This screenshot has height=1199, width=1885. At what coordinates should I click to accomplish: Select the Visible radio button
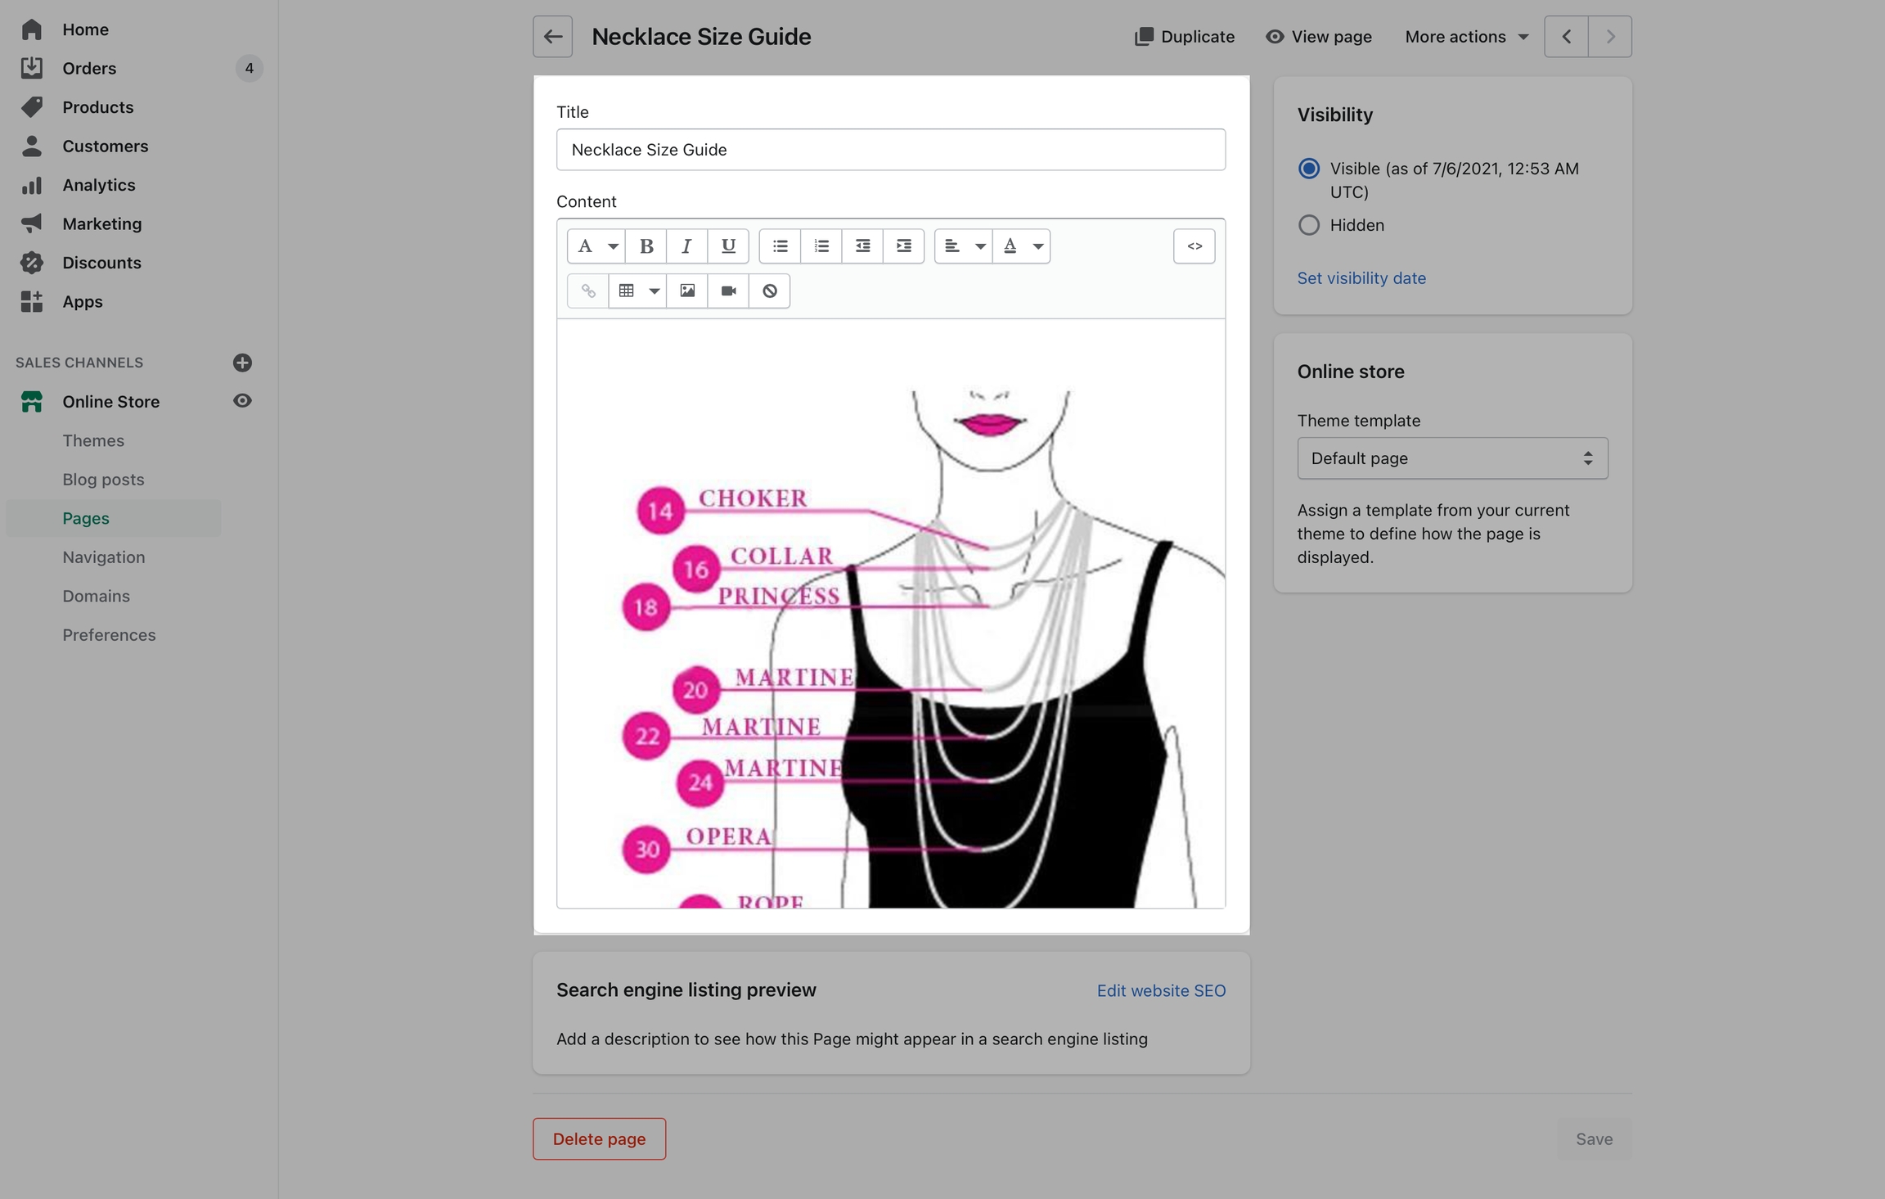(x=1309, y=169)
